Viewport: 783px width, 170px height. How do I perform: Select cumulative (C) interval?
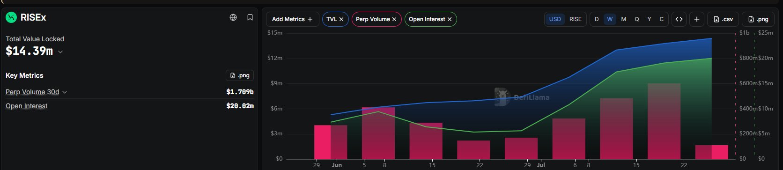click(662, 19)
